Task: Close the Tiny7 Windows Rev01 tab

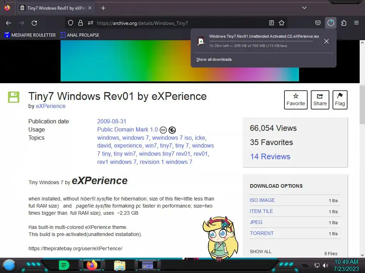Action: tap(90, 8)
